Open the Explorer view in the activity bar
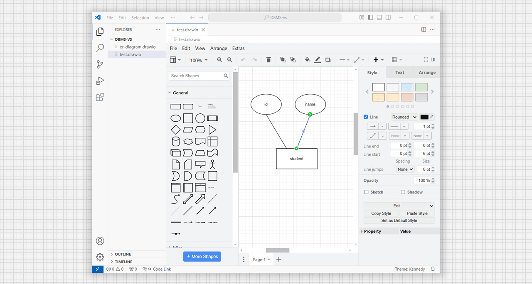Viewport: 532px width, 284px height. coord(100,32)
